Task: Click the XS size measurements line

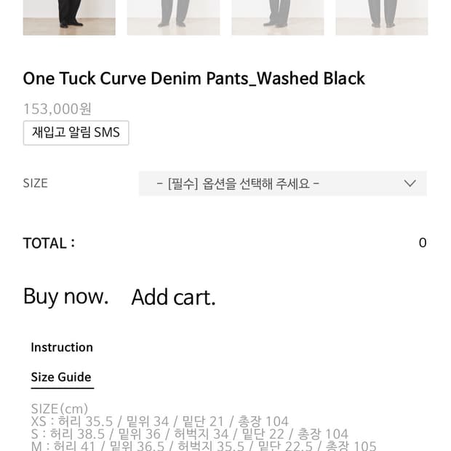Action: [160, 421]
